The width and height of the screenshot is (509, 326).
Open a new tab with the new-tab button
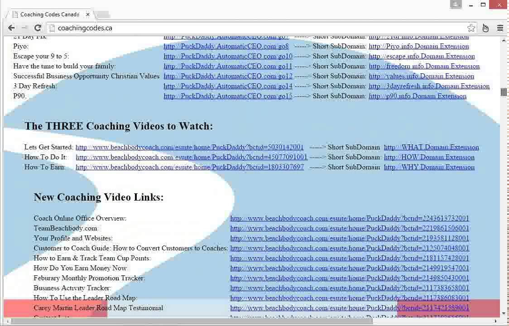tap(103, 14)
